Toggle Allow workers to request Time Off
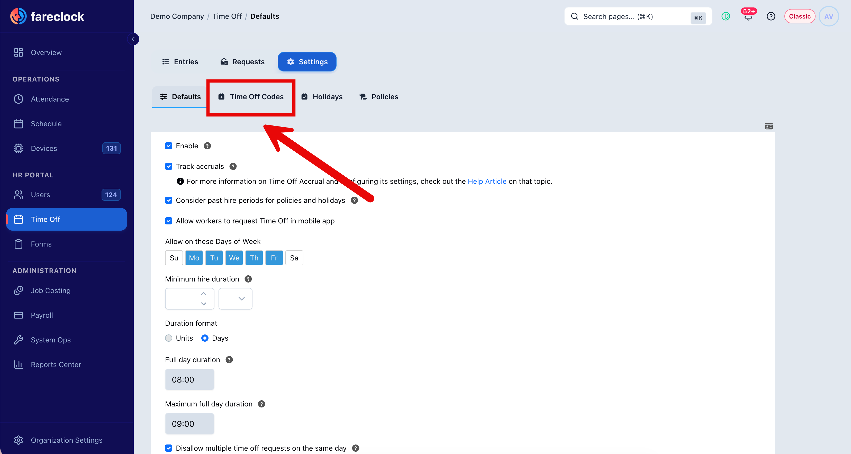 pyautogui.click(x=168, y=221)
